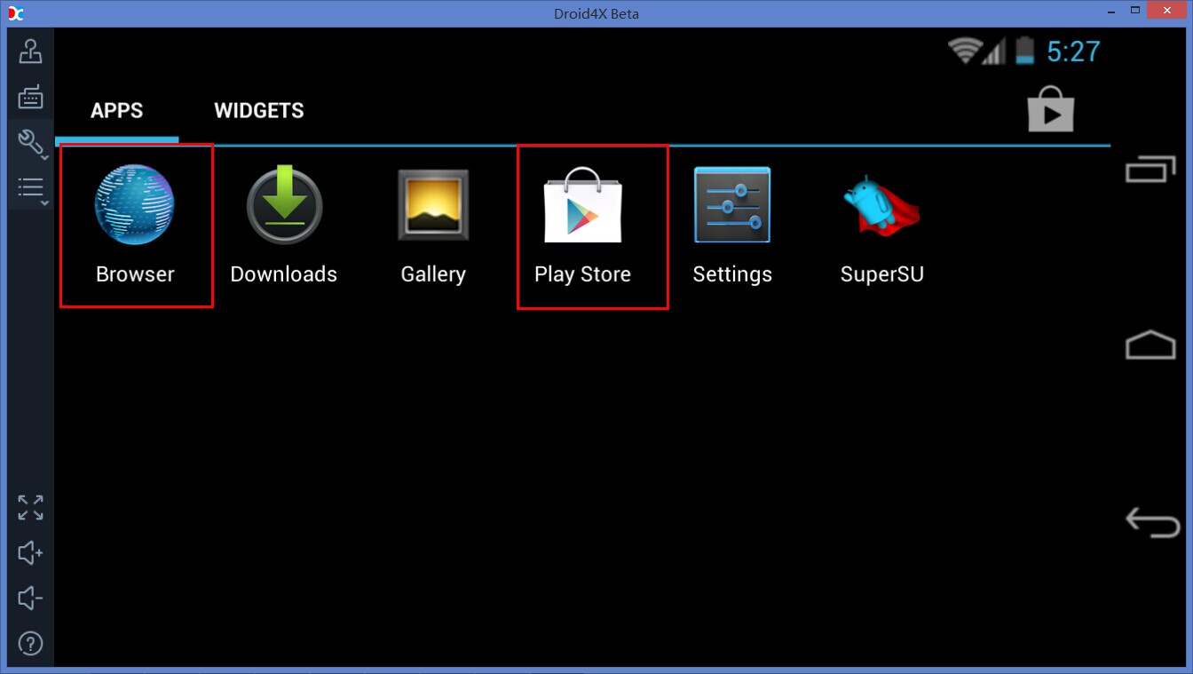Click the shop bag icon beside the tabs

click(1050, 109)
